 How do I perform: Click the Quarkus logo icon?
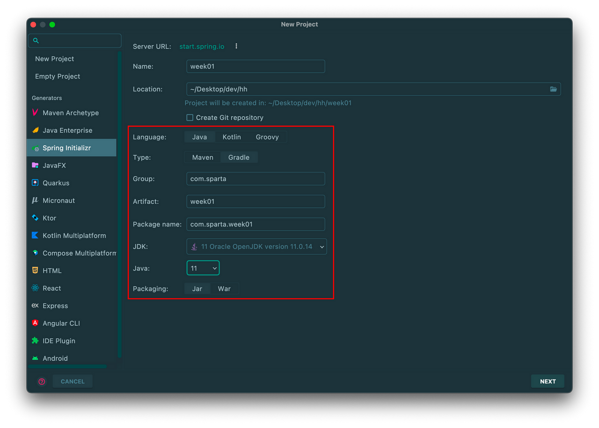click(35, 183)
